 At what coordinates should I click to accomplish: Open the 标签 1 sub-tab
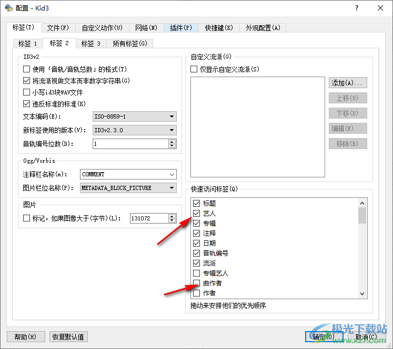click(27, 44)
